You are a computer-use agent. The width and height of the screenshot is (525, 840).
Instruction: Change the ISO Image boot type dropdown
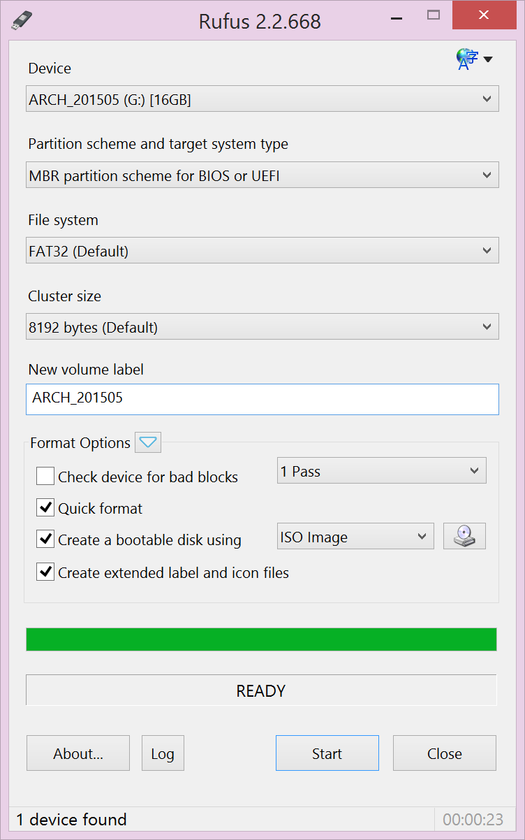click(355, 537)
